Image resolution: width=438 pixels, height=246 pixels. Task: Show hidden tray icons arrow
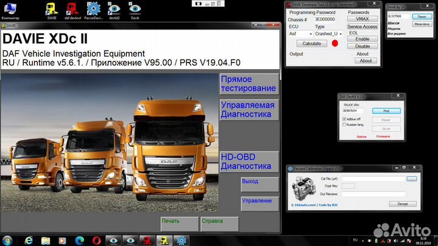click(x=363, y=241)
